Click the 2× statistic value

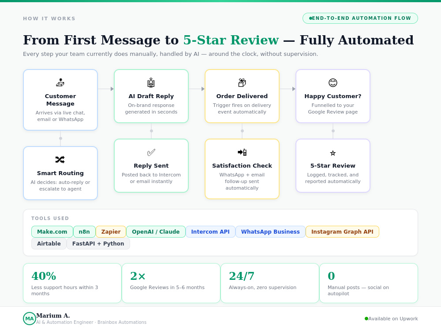coord(138,276)
